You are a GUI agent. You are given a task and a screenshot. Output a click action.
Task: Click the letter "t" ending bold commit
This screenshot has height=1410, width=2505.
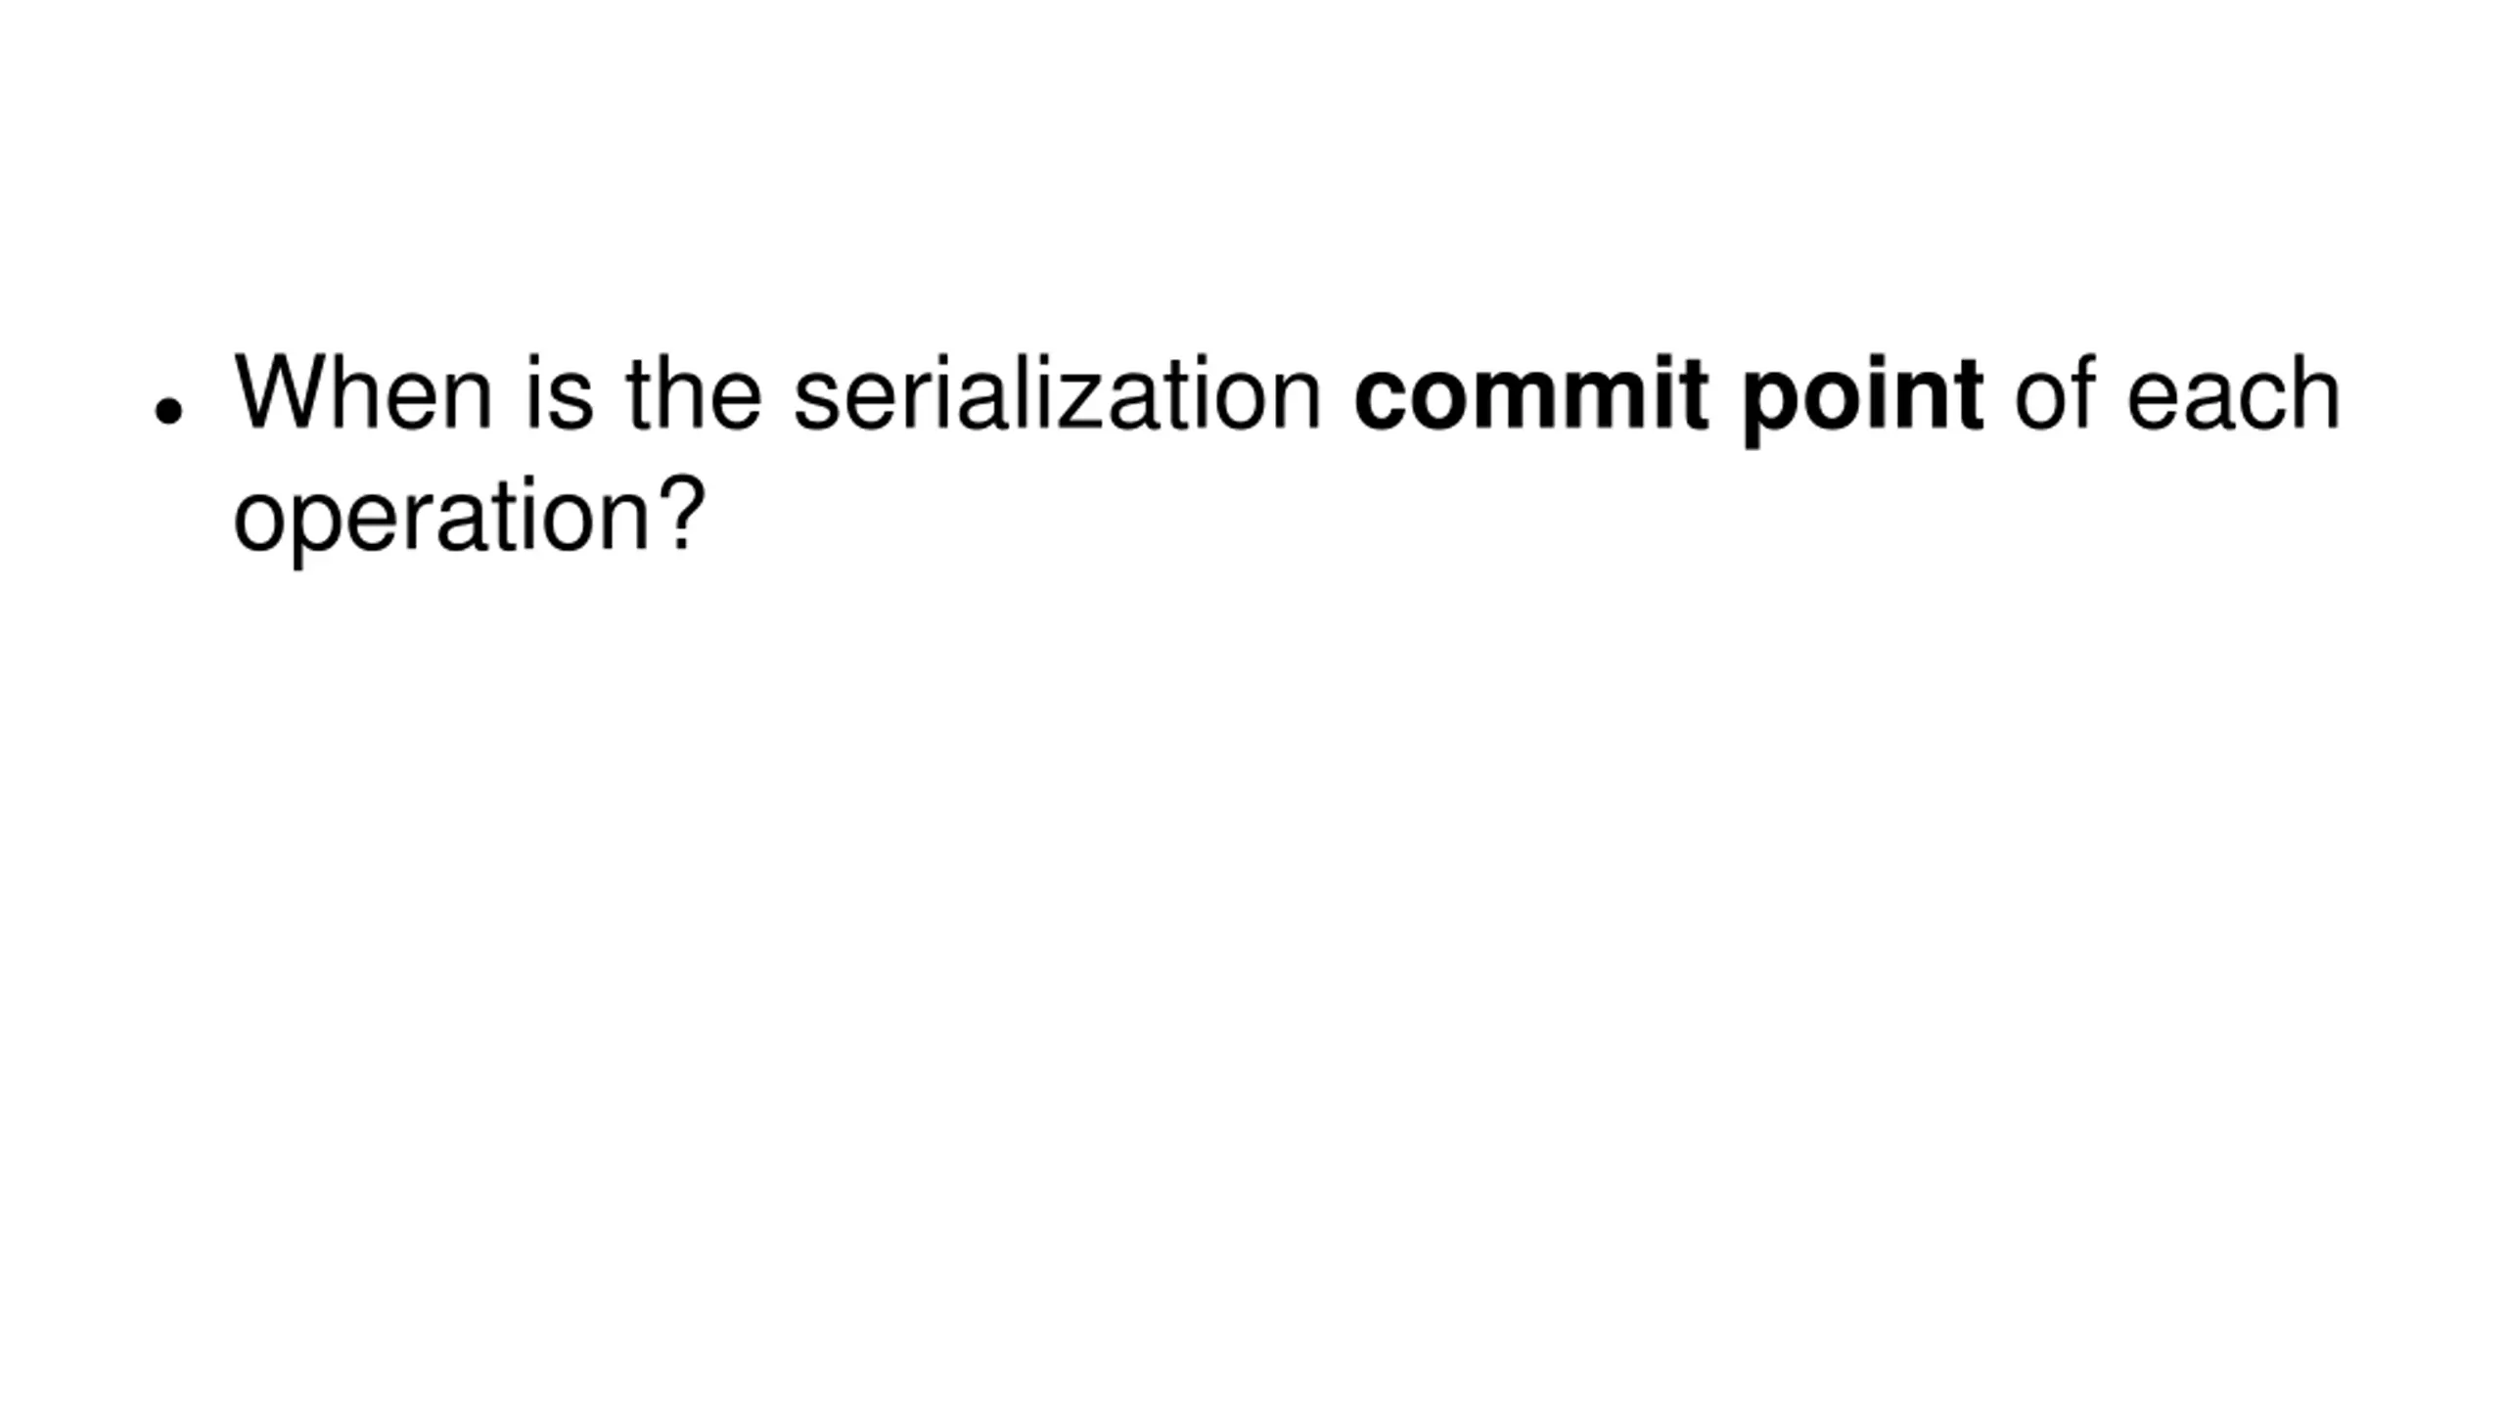tap(1695, 396)
